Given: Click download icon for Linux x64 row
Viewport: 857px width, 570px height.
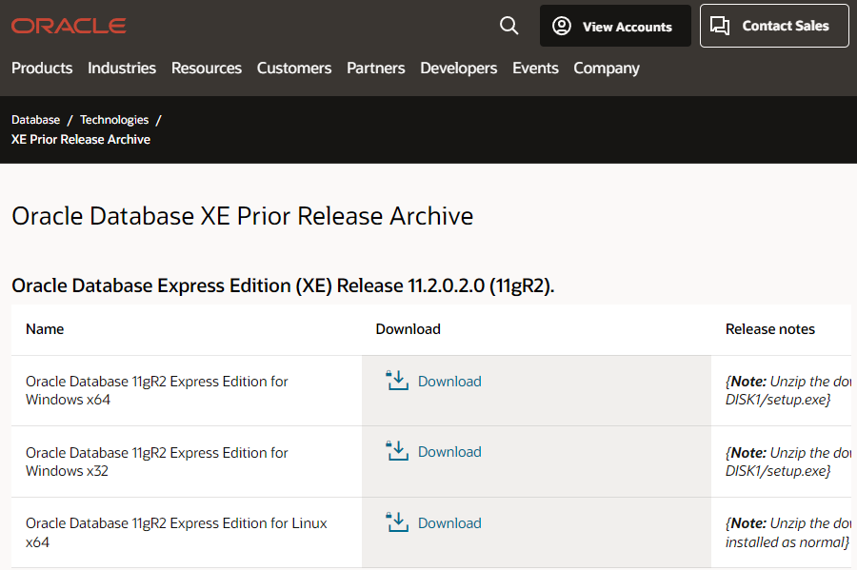Looking at the screenshot, I should coord(397,522).
